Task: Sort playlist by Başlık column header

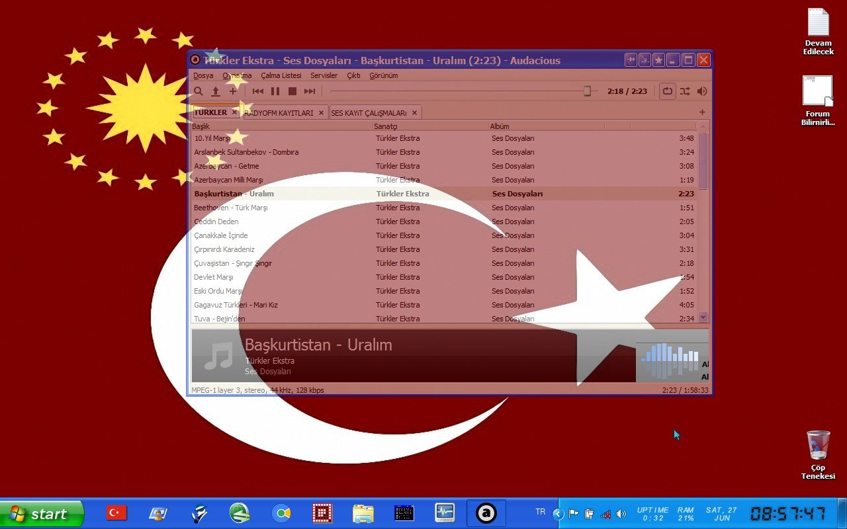Action: [x=282, y=126]
